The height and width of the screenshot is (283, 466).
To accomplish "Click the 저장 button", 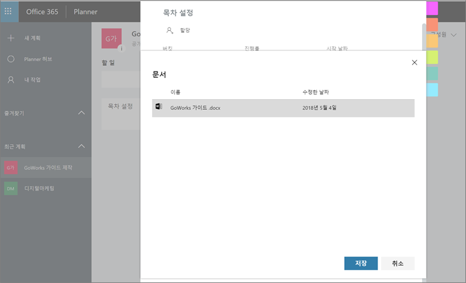I will click(x=360, y=263).
